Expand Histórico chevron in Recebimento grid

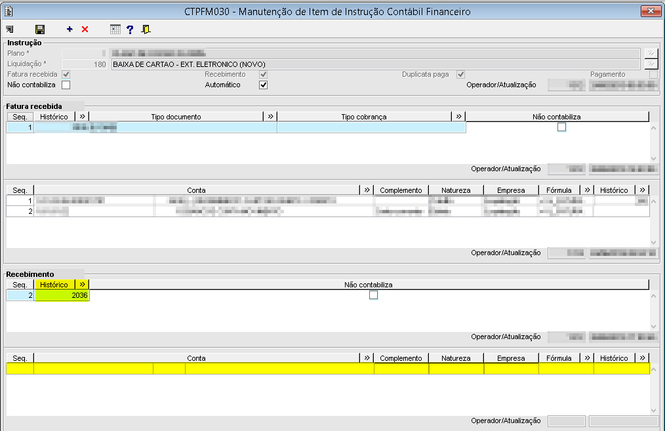[82, 284]
